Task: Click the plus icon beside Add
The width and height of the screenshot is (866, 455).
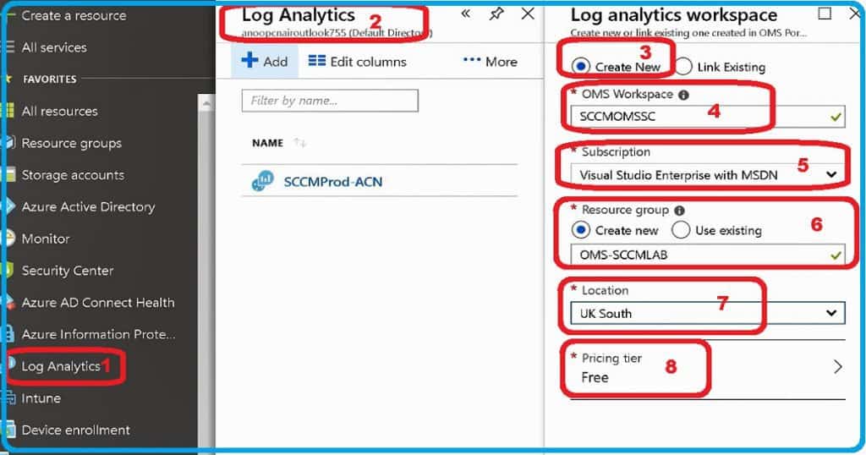Action: [249, 60]
